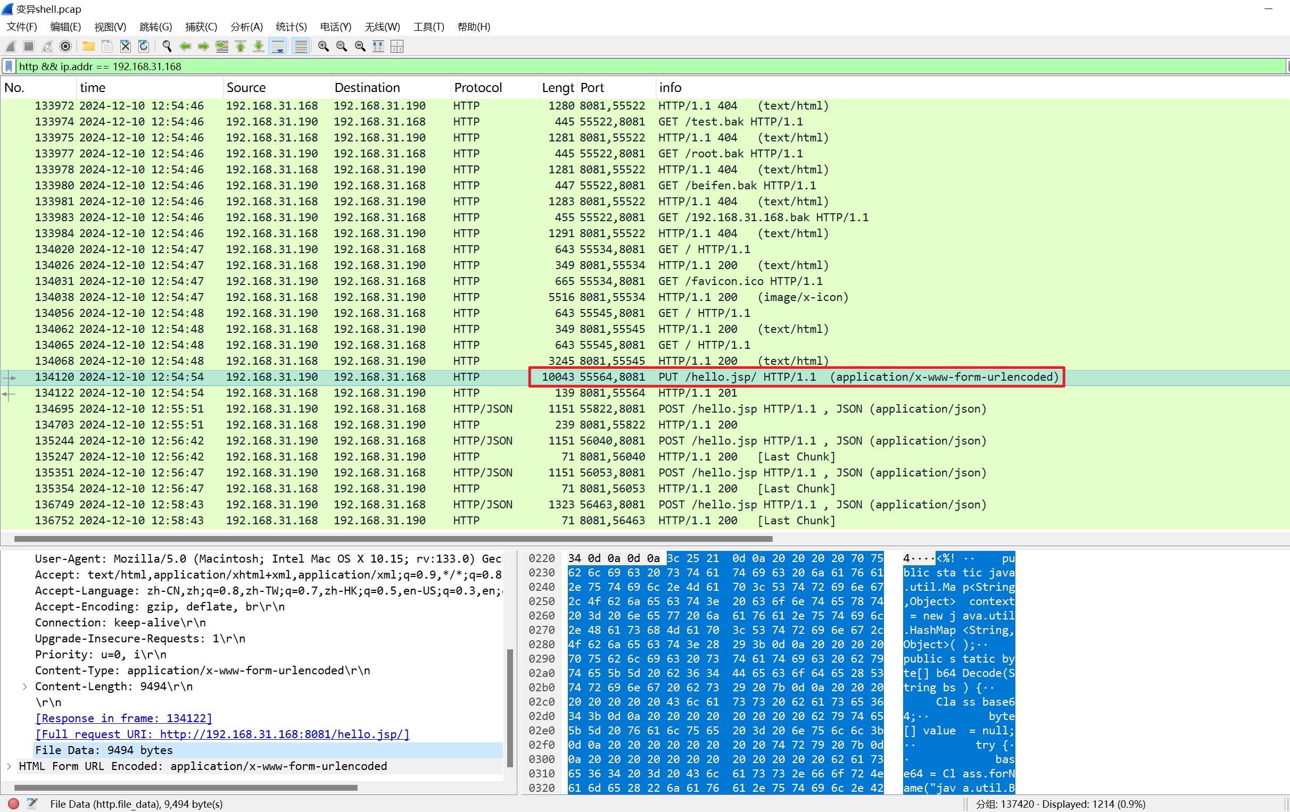Open display filter bookmarks
Image resolution: width=1290 pixels, height=812 pixels.
(9, 66)
